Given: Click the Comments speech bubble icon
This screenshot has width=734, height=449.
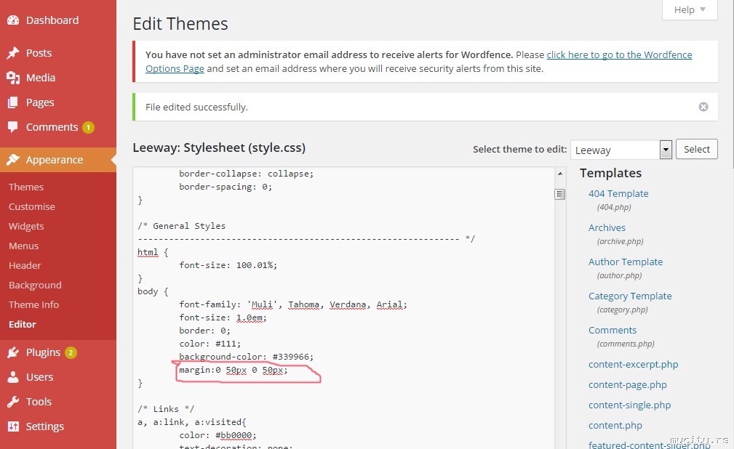Looking at the screenshot, I should [13, 127].
